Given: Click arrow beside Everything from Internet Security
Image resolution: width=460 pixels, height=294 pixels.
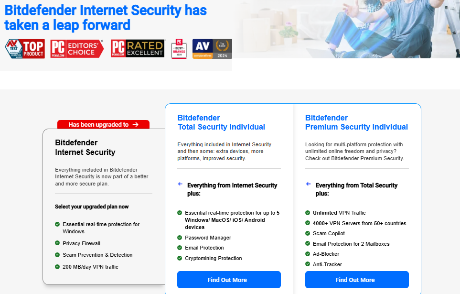Looking at the screenshot, I should (x=180, y=184).
